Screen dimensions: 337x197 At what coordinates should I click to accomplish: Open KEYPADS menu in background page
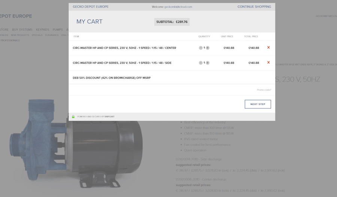[x=42, y=30]
